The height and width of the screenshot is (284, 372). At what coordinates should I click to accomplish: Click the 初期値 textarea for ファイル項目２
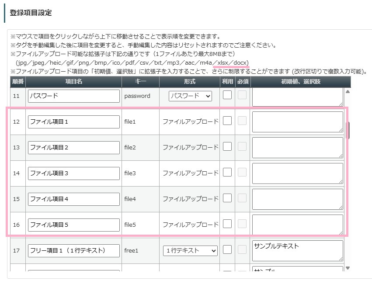point(297,147)
